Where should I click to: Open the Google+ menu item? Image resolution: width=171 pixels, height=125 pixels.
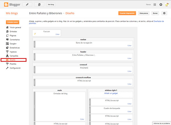13,44
